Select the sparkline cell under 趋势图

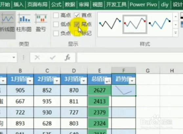tap(124, 90)
